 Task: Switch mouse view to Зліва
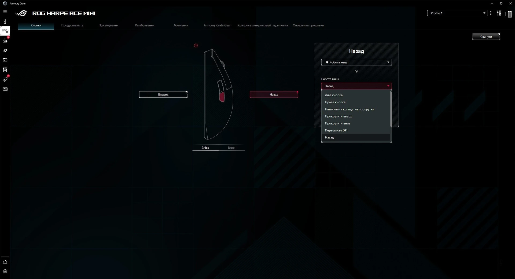(205, 148)
